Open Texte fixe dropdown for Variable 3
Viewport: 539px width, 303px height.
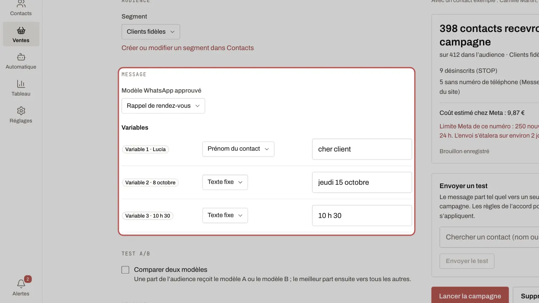pos(225,215)
